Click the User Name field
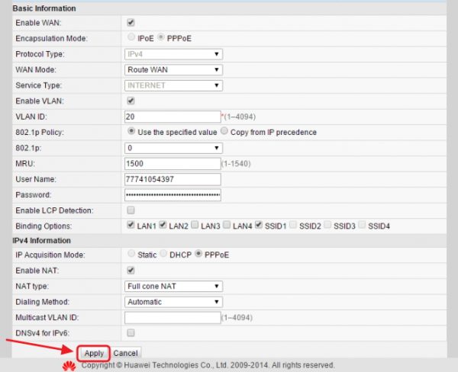The image size is (458, 372). pos(173,179)
